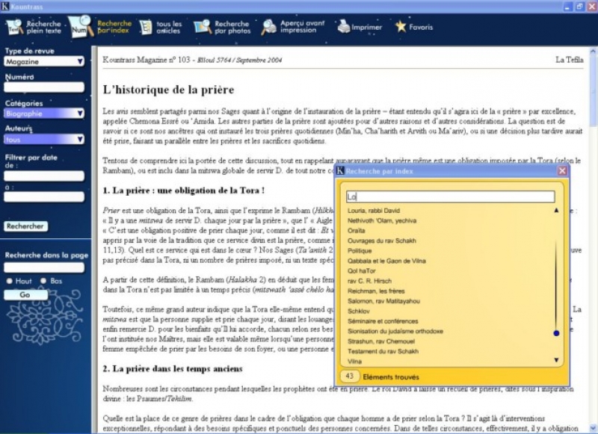This screenshot has height=434, width=598.
Task: Click the Imprimer label
Action: coord(366,27)
